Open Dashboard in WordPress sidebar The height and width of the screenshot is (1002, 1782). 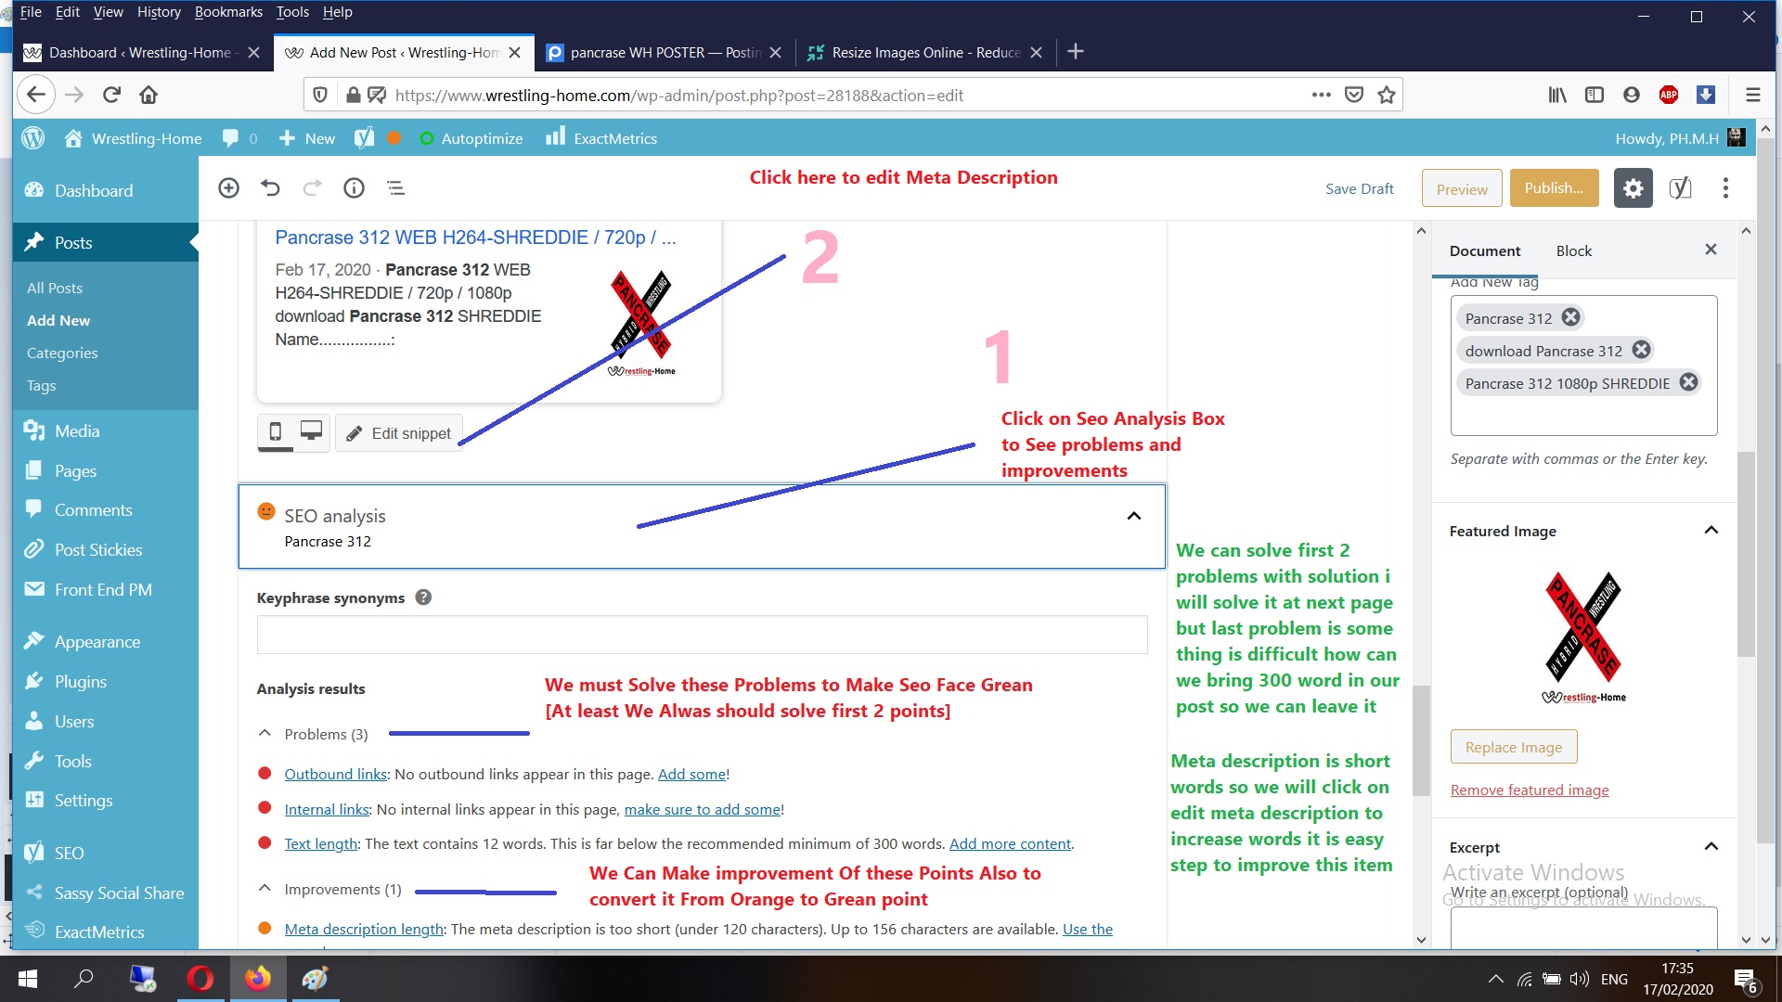93,190
